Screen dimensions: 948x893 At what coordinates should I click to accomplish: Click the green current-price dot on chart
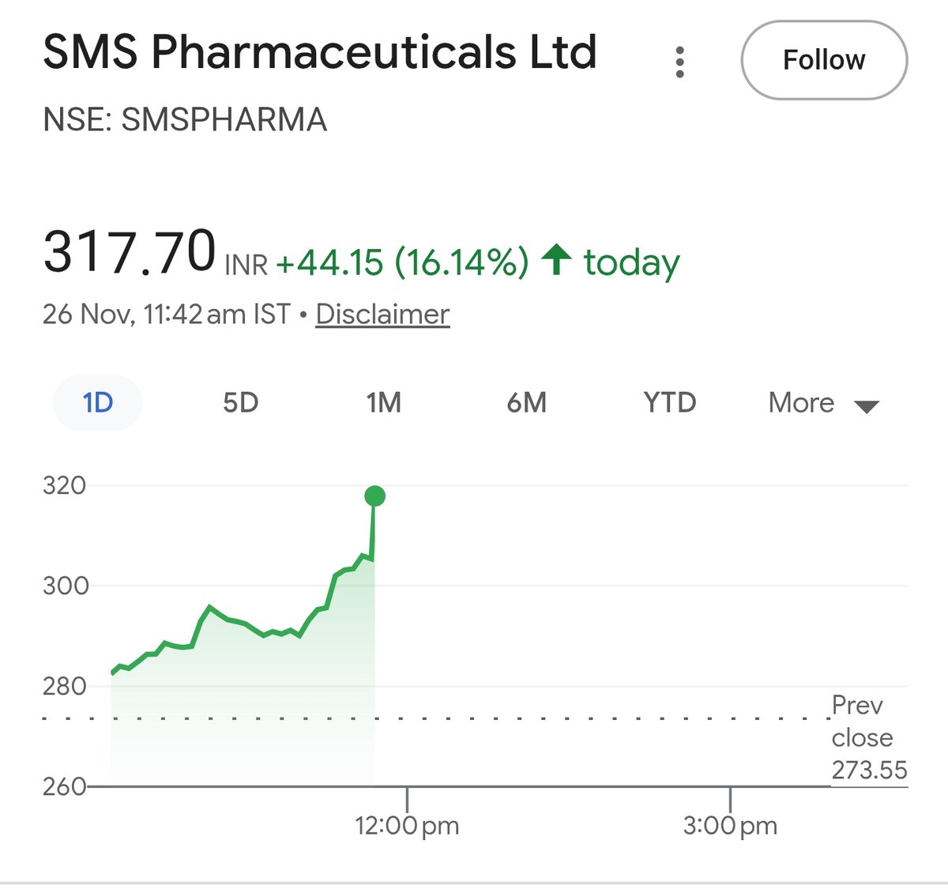point(374,496)
